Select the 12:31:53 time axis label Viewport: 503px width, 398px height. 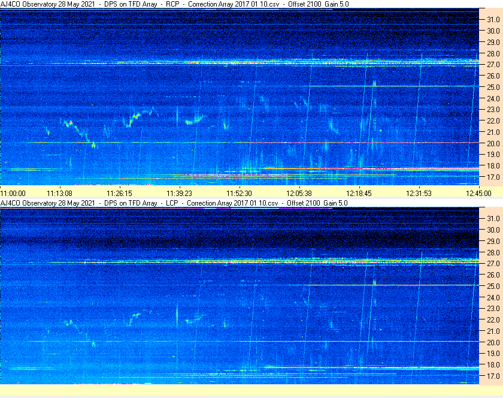pos(419,194)
